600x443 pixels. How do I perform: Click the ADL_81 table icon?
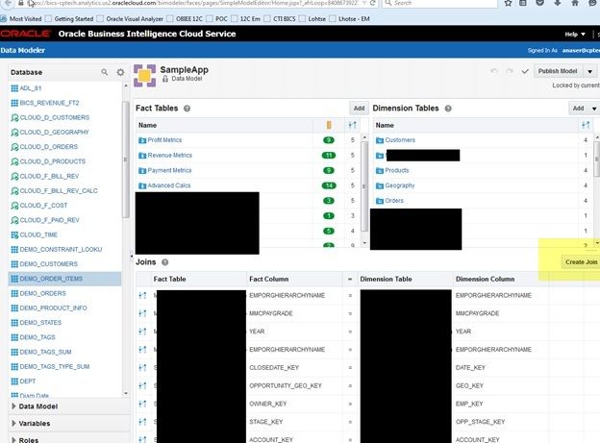point(14,88)
